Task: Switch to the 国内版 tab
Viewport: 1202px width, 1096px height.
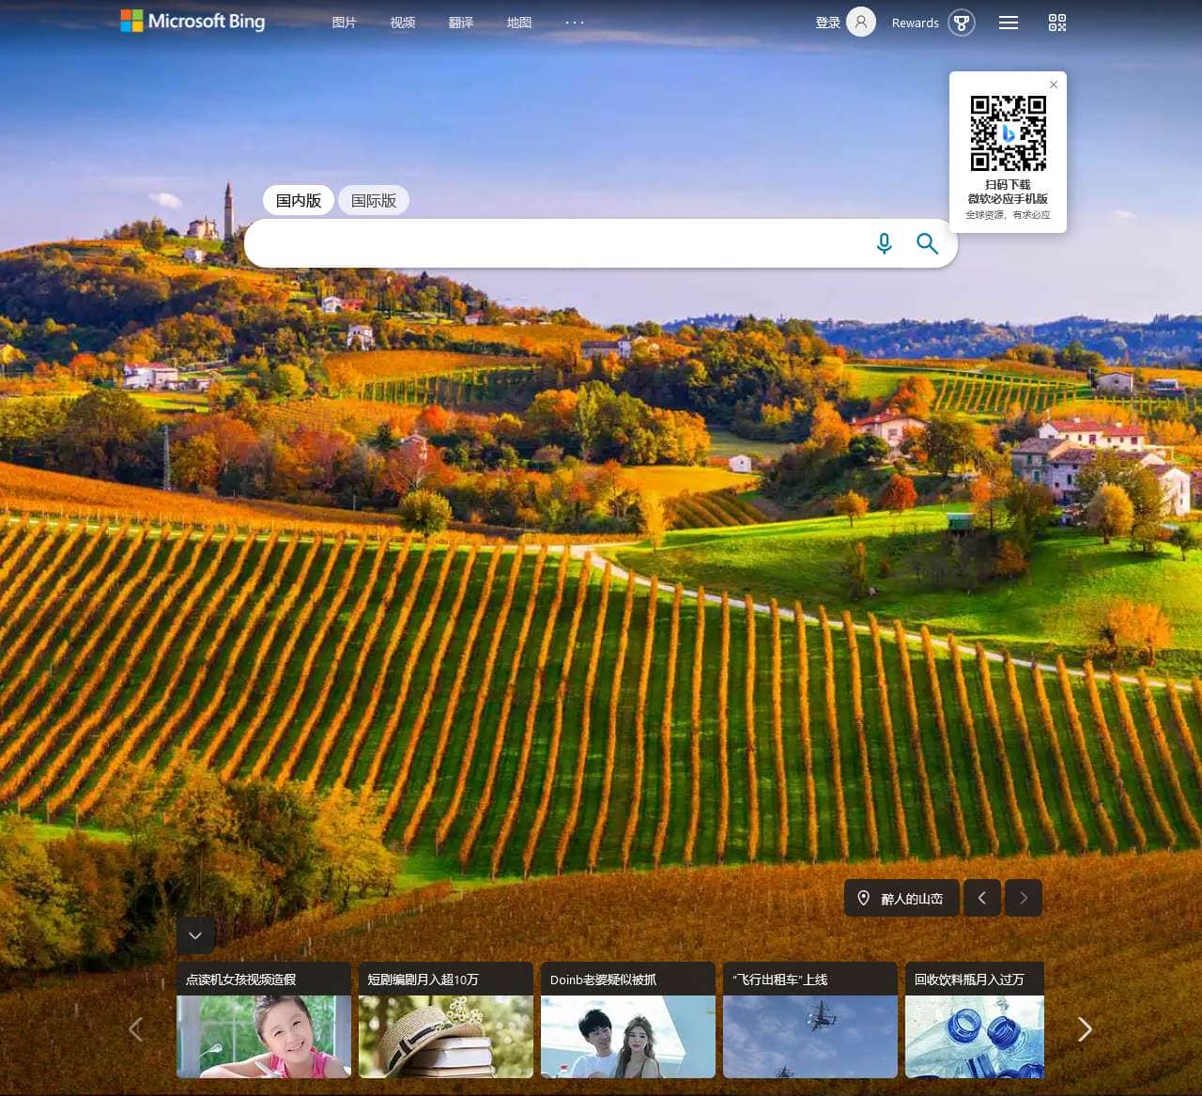Action: (x=299, y=200)
